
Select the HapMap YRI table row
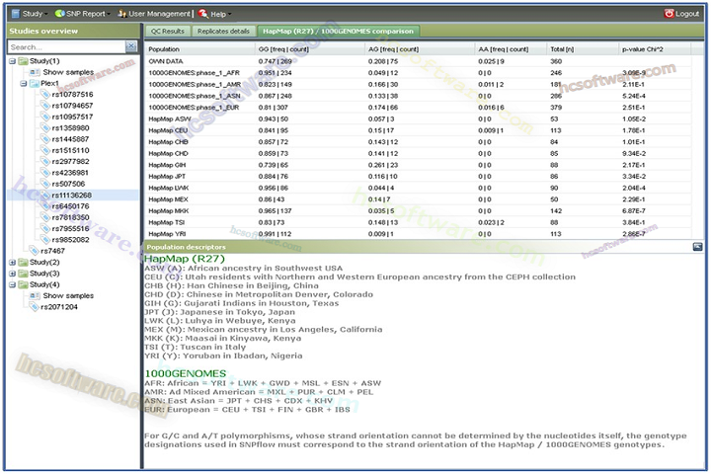[x=418, y=234]
